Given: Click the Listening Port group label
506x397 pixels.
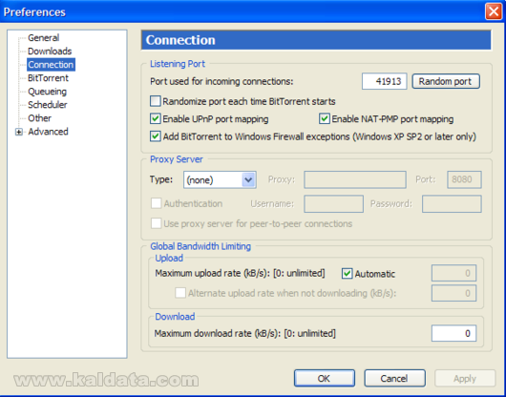Looking at the screenshot, I should pyautogui.click(x=178, y=64).
